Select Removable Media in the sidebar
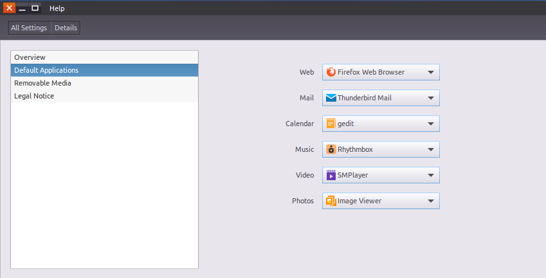This screenshot has width=546, height=278. [x=104, y=83]
